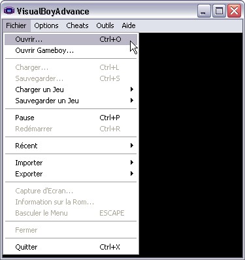Image resolution: width=245 pixels, height=260 pixels.
Task: Open the Fichier menu
Action: [16, 25]
